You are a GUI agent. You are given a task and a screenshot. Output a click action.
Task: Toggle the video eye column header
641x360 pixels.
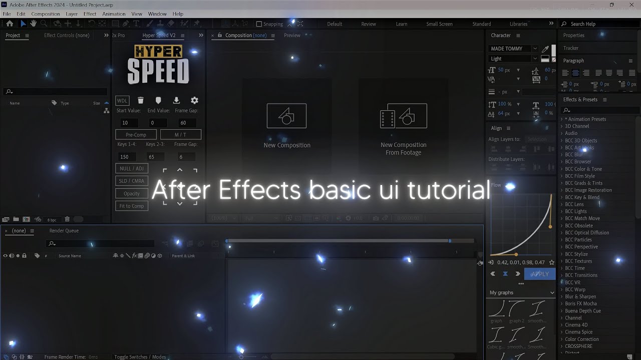click(x=6, y=256)
